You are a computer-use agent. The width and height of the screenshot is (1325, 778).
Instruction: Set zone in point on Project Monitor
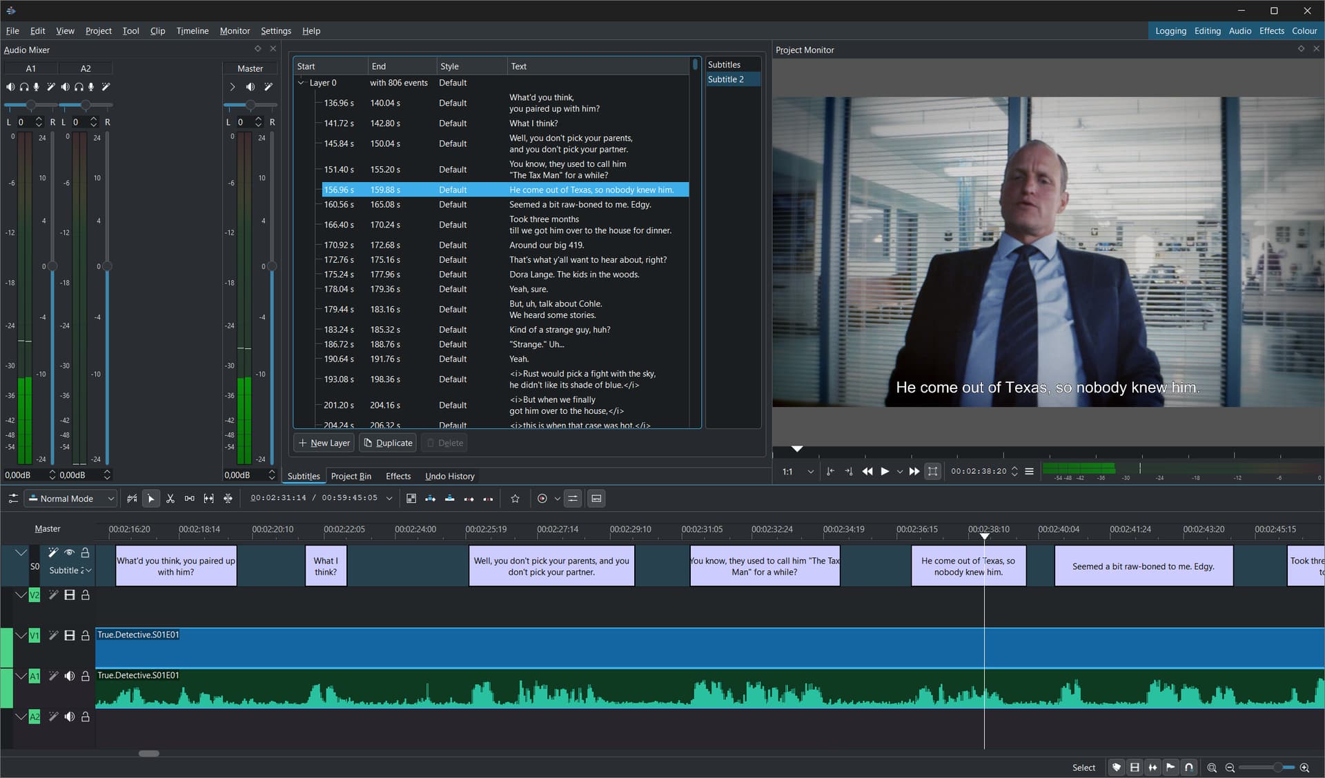point(830,472)
